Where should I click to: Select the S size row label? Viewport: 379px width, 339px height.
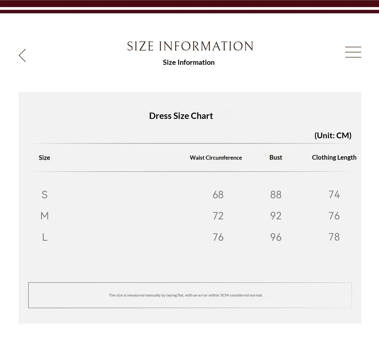pyautogui.click(x=45, y=195)
